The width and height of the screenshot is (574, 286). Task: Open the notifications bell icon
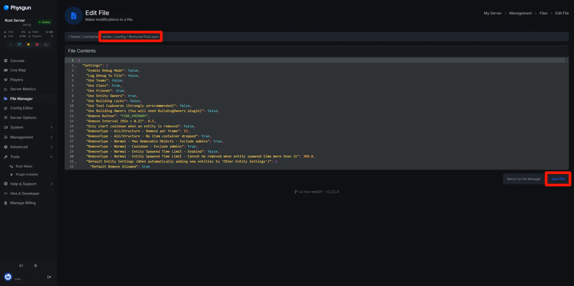click(36, 266)
